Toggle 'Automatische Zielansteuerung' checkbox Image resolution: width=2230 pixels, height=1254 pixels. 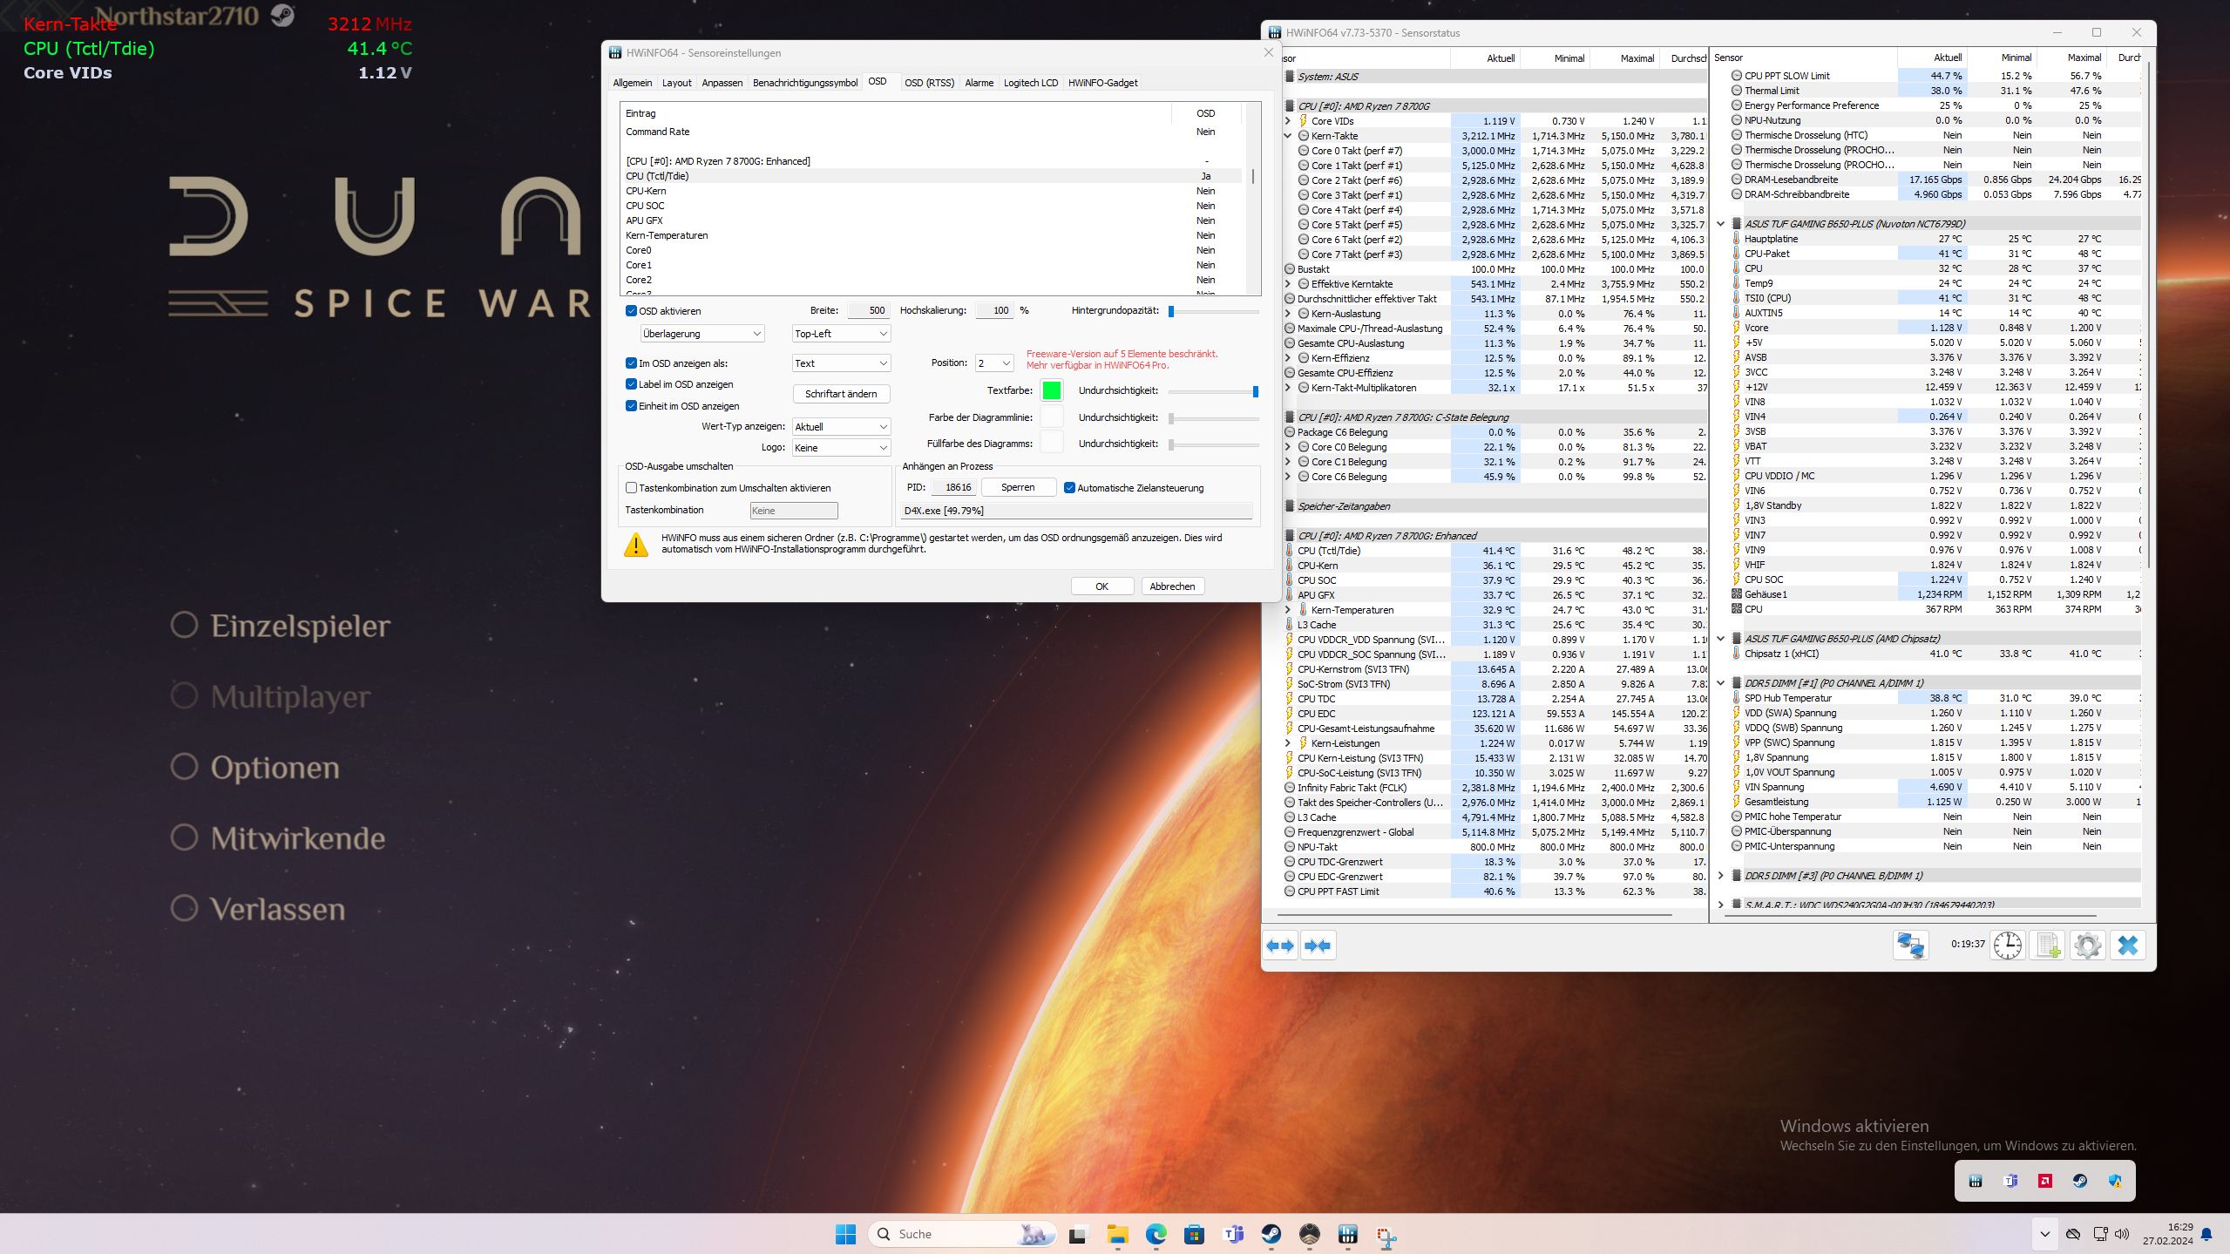point(1069,488)
